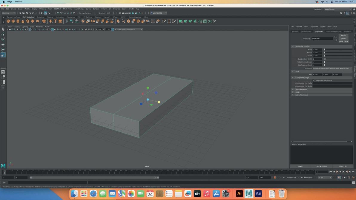Switch to the pCubeShape1 tab
Screen dimensions: 356x200
pos(306,32)
